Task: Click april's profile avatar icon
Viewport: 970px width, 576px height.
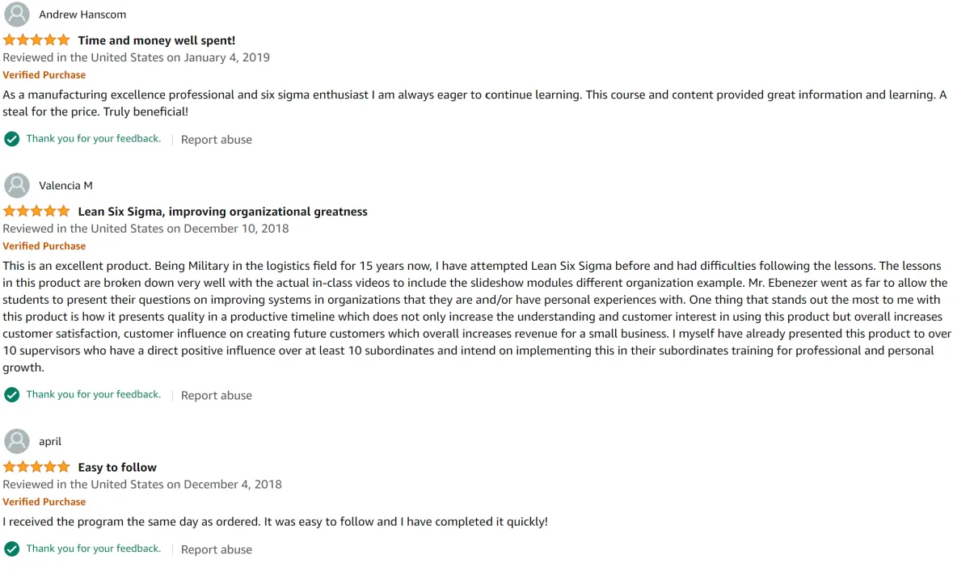Action: coord(17,441)
